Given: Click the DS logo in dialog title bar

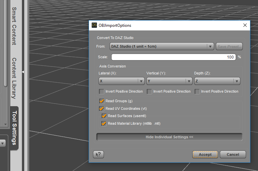Looking at the screenshot, I should click(x=94, y=25).
